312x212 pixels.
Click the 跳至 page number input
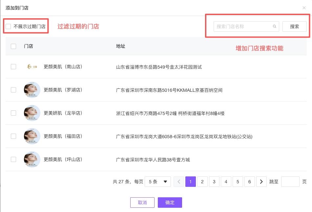tap(290, 182)
